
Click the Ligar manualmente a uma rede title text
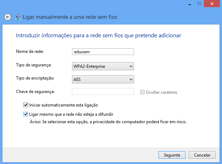(70, 17)
